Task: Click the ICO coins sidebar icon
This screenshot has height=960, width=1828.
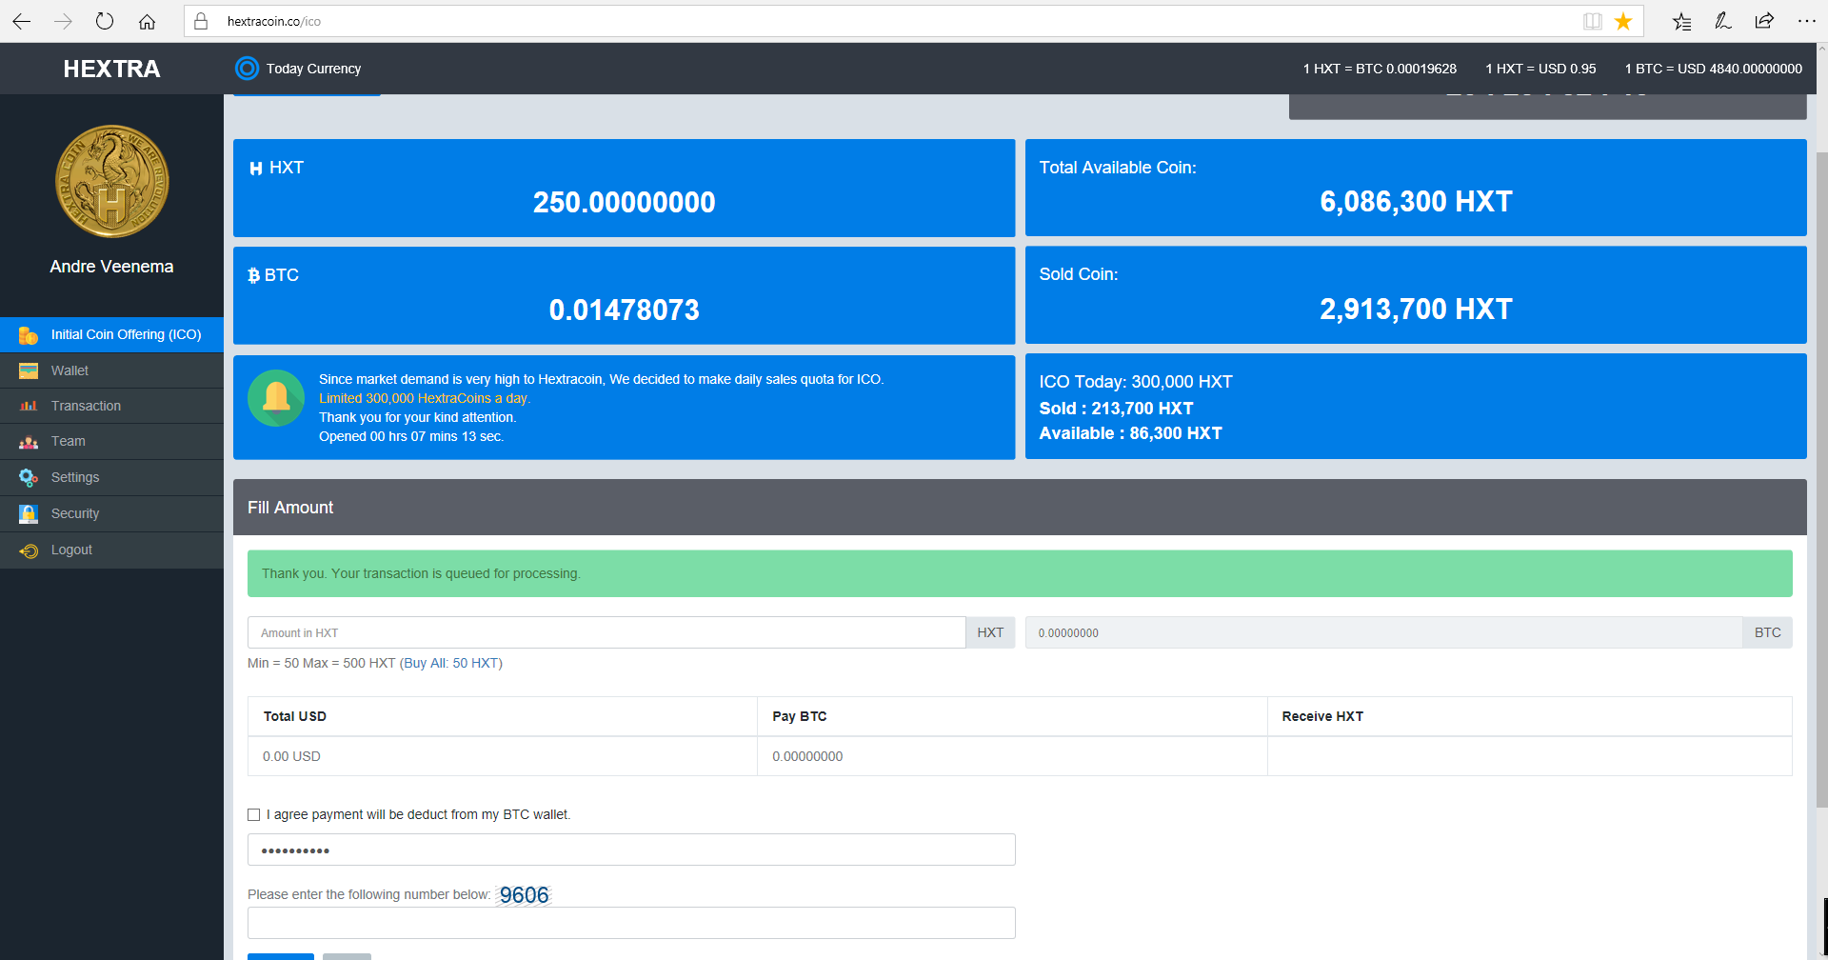Action: tap(29, 335)
